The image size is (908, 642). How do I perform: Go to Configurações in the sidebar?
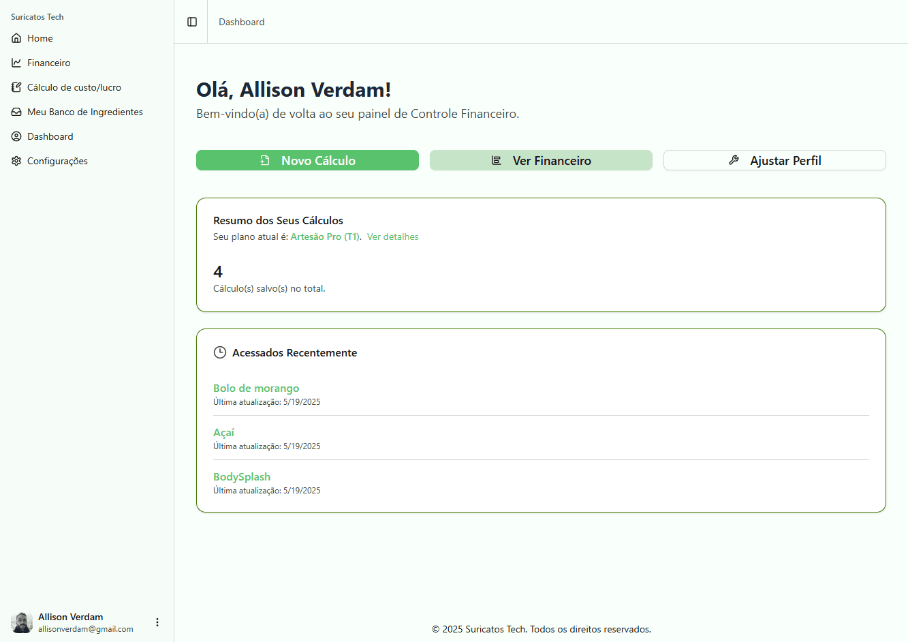pos(57,161)
